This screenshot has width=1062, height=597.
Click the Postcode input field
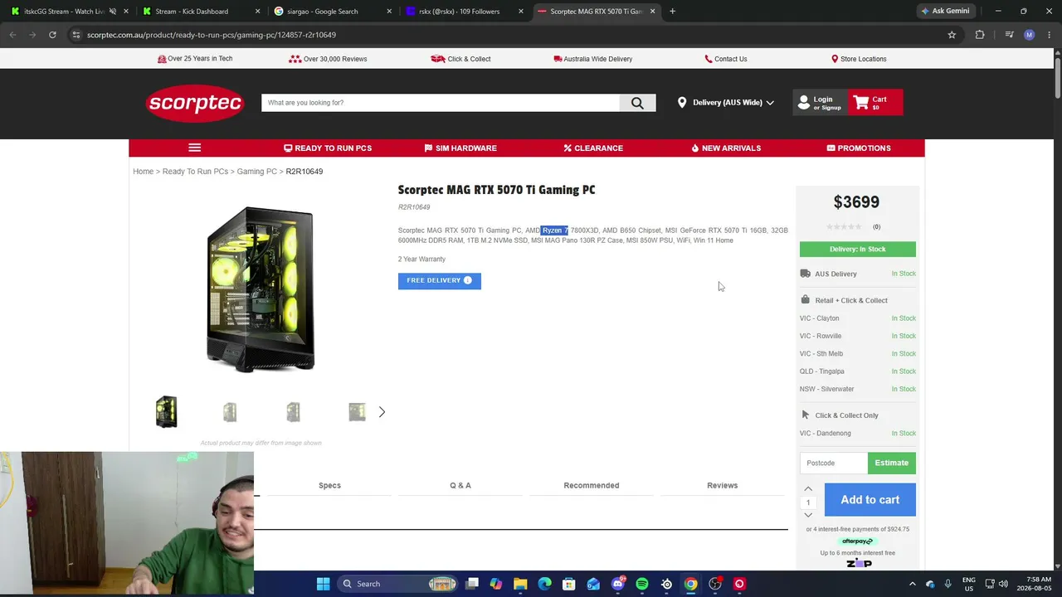(x=834, y=463)
